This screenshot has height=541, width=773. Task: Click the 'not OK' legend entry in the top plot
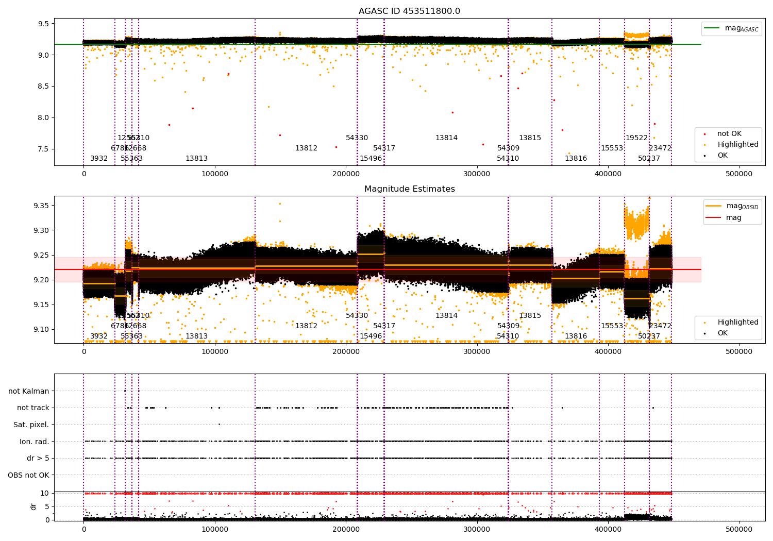pos(722,134)
